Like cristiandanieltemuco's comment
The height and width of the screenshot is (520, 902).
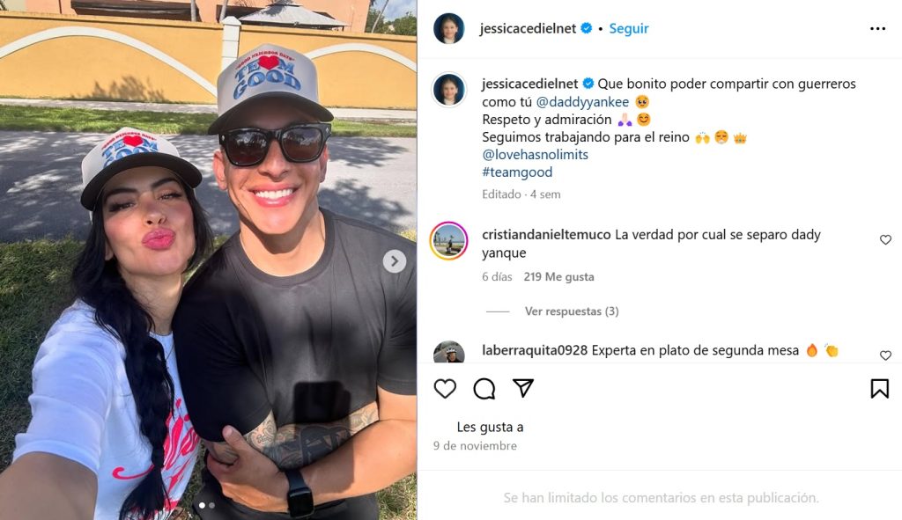tap(885, 239)
